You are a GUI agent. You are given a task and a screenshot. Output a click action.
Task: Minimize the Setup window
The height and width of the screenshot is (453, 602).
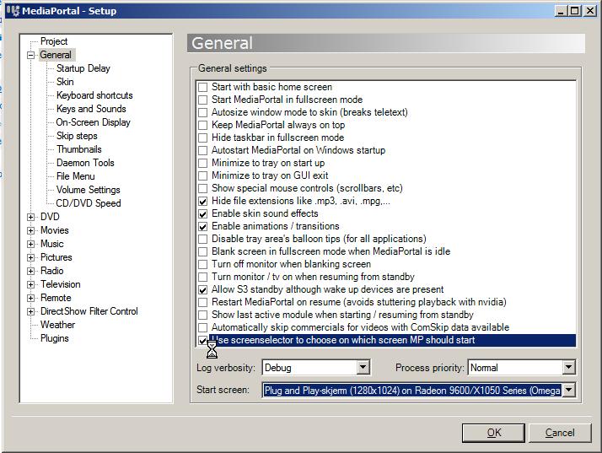(562, 11)
